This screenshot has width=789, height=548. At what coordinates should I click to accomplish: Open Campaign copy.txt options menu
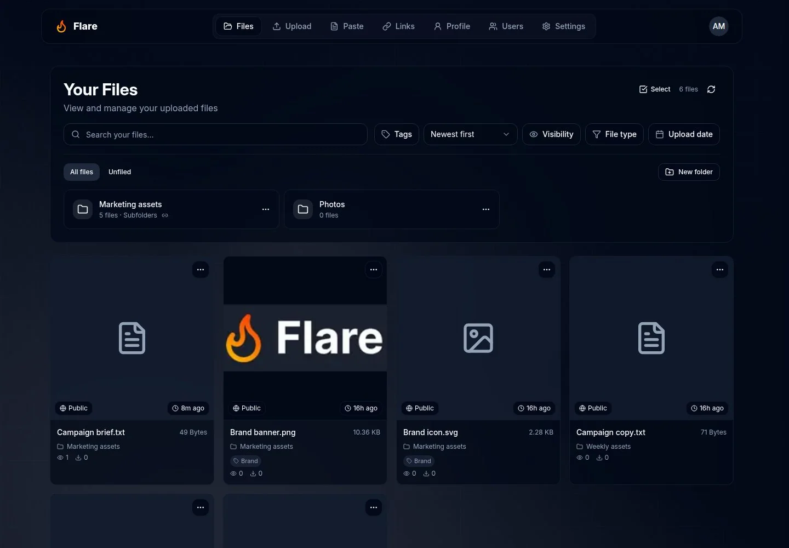point(720,270)
